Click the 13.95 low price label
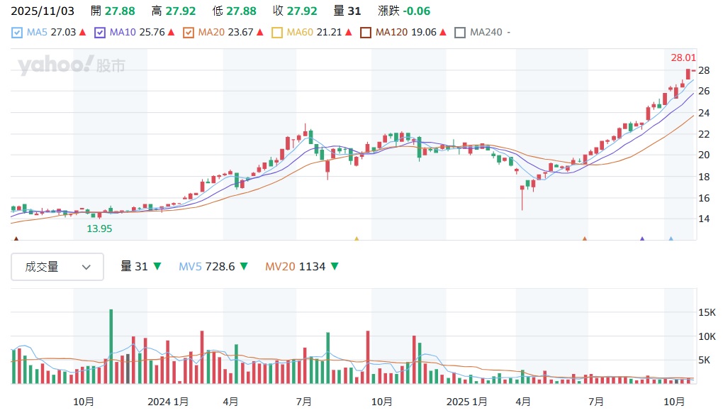The width and height of the screenshot is (723, 413). pyautogui.click(x=99, y=228)
